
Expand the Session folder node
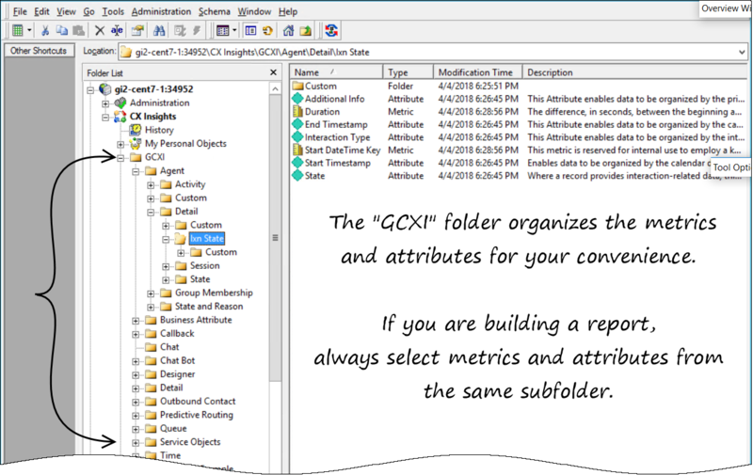pyautogui.click(x=166, y=266)
